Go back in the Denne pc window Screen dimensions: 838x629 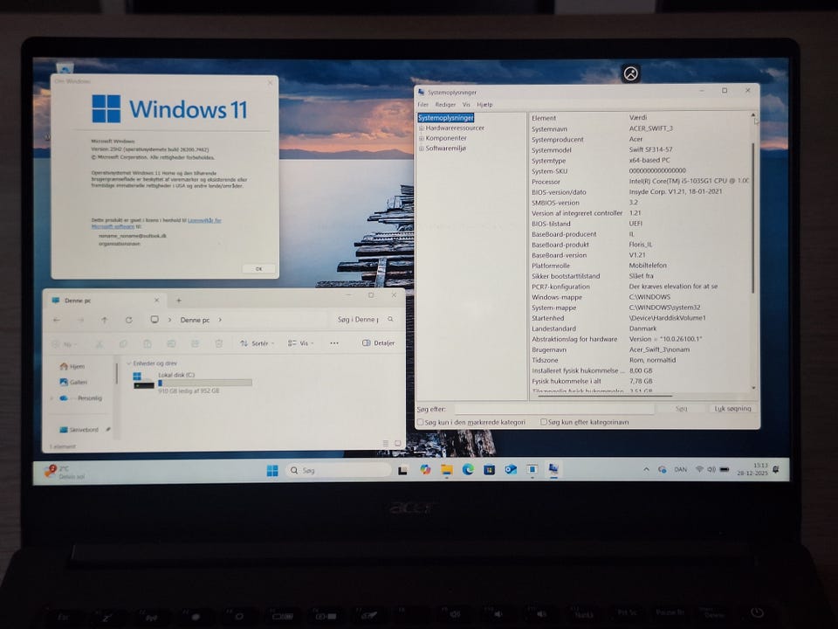pos(57,320)
